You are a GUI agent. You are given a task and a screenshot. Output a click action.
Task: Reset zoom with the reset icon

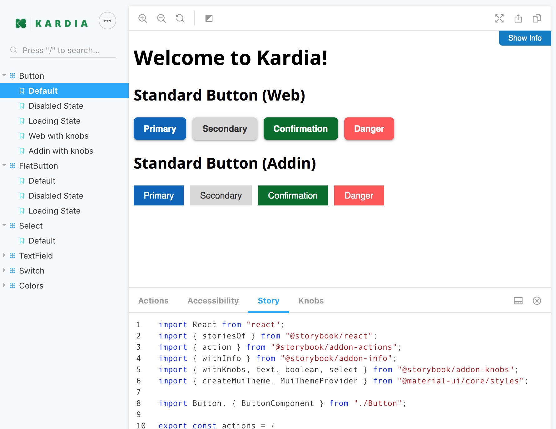click(180, 18)
